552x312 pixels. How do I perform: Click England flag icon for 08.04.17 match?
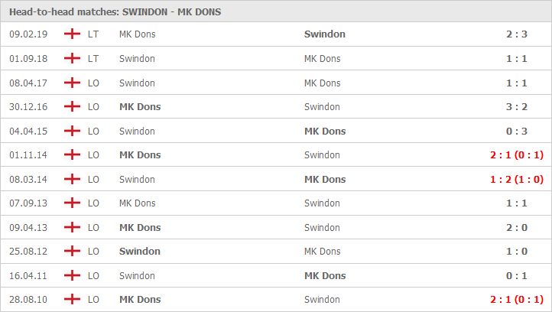pyautogui.click(x=72, y=83)
